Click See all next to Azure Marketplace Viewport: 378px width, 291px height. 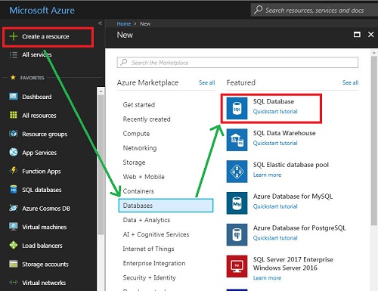coord(207,82)
